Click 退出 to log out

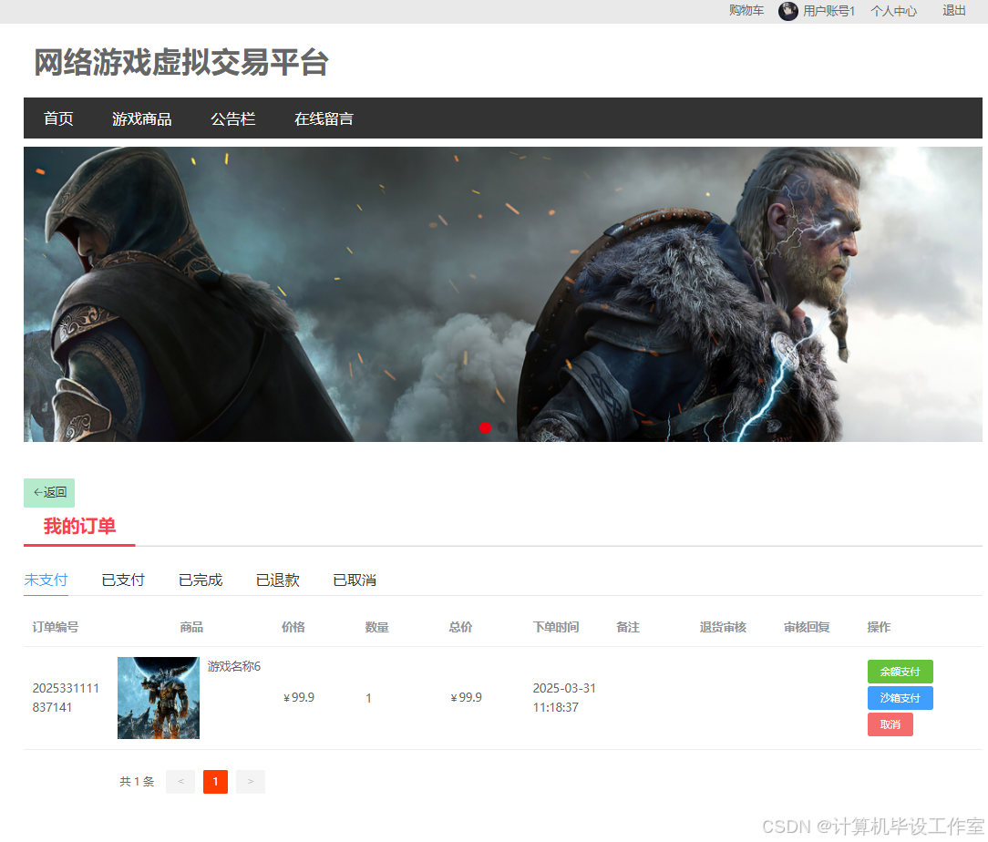[954, 11]
